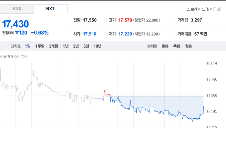Click the 17,790 y-axis label
The image size is (226, 158).
pyautogui.click(x=211, y=79)
